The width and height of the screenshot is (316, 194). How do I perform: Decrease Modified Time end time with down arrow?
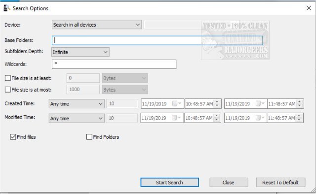[299, 120]
